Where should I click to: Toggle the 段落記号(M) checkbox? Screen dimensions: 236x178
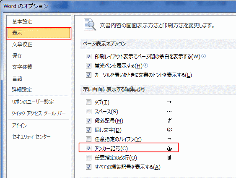coord(88,120)
